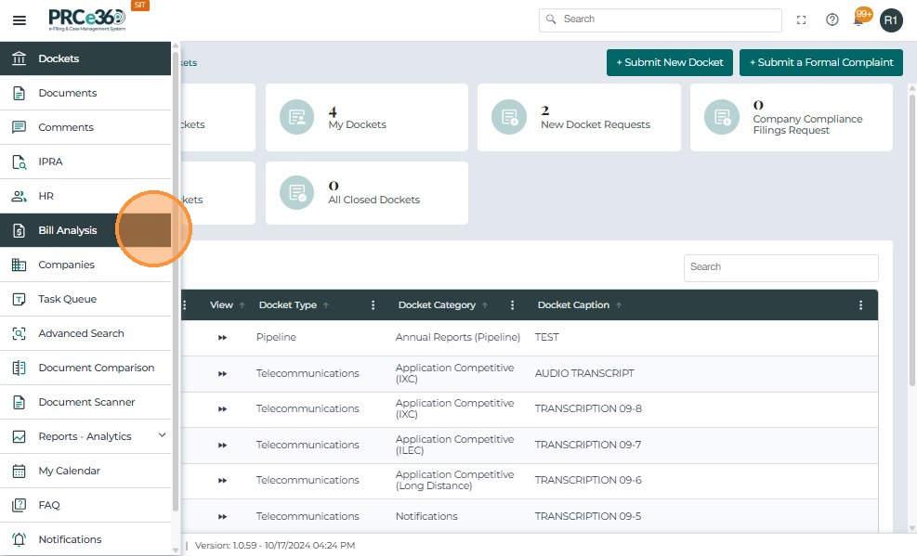Click the fullscreen icon in header
917x556 pixels.
[x=802, y=19]
